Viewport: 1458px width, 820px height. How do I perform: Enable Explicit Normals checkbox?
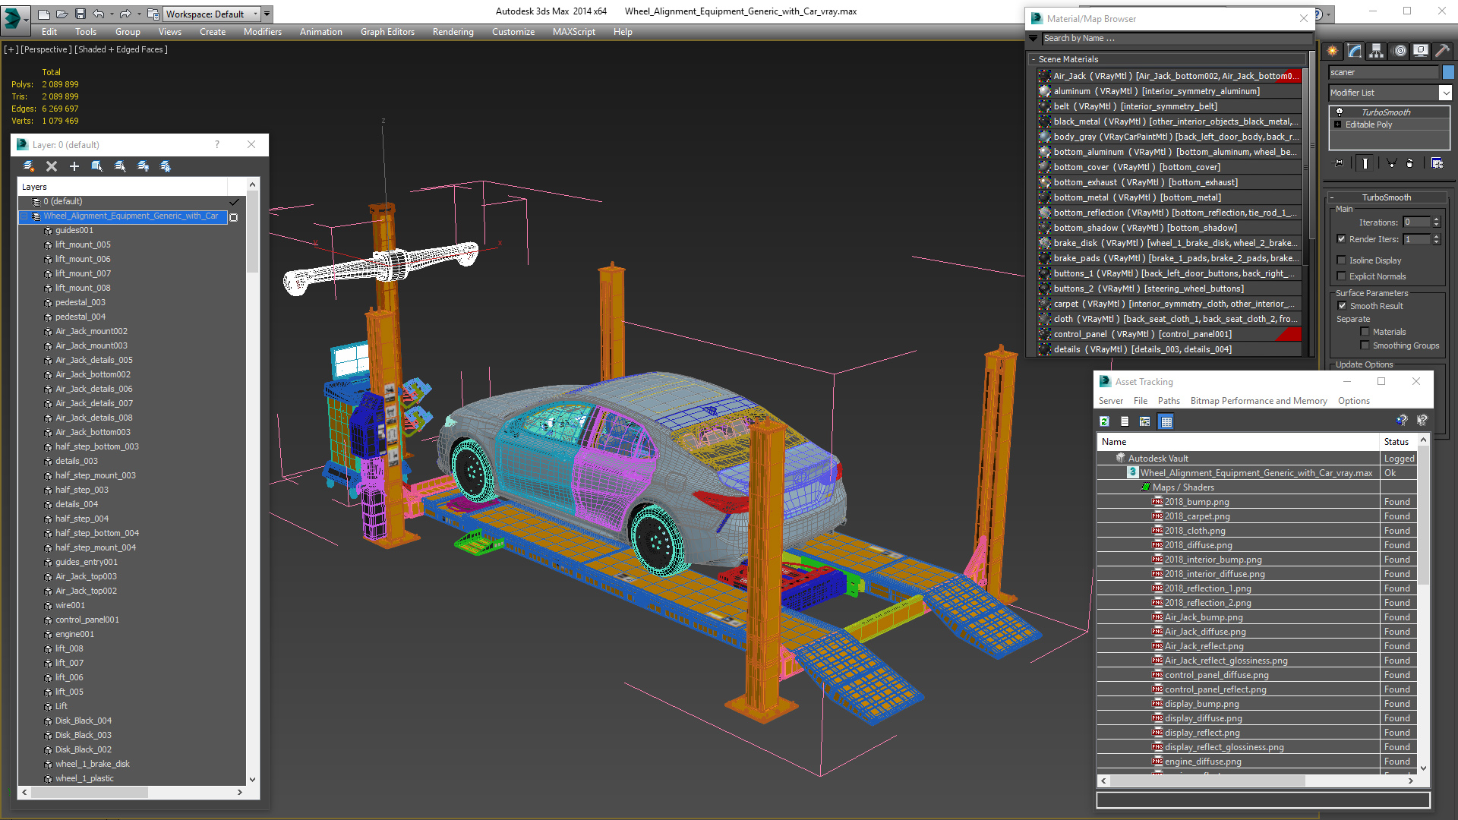tap(1341, 276)
